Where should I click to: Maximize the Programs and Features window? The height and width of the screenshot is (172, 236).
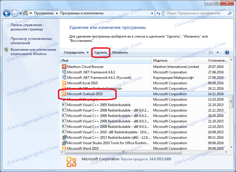217,3
